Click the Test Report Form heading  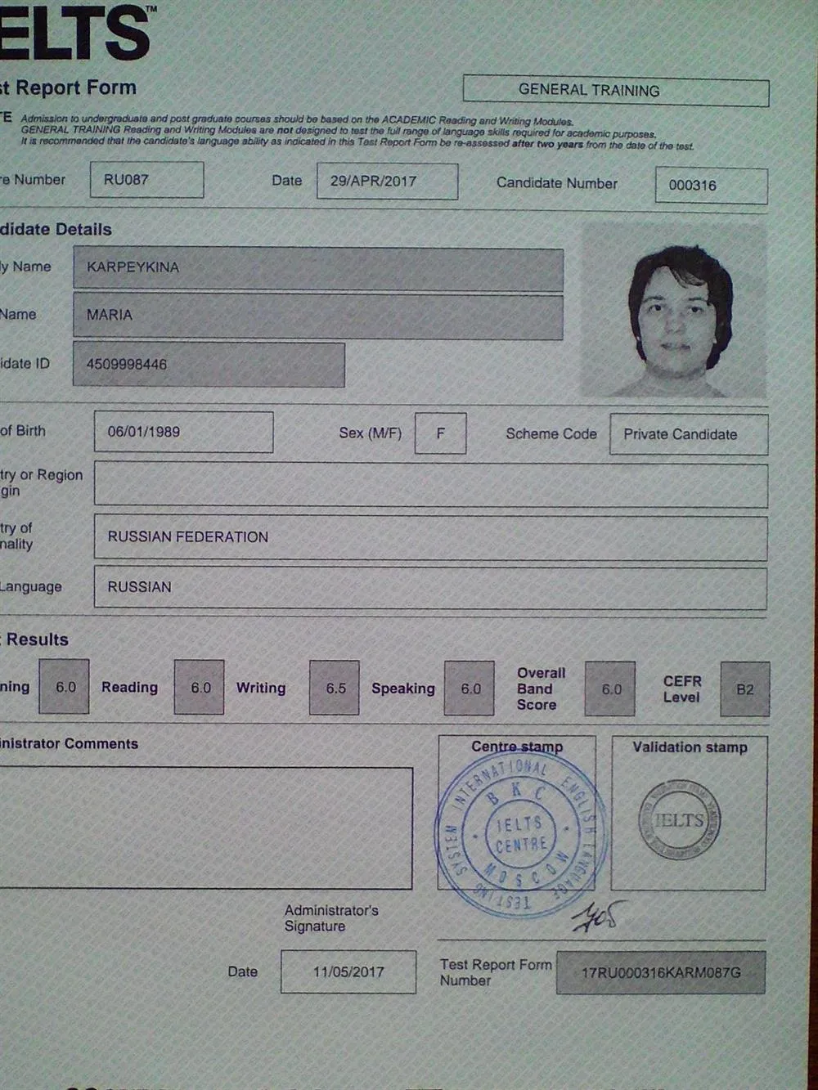click(68, 87)
